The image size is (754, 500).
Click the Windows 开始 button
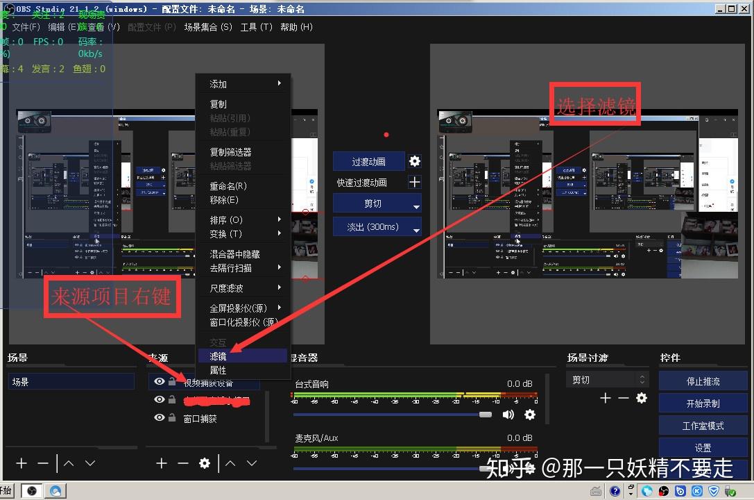click(x=7, y=491)
